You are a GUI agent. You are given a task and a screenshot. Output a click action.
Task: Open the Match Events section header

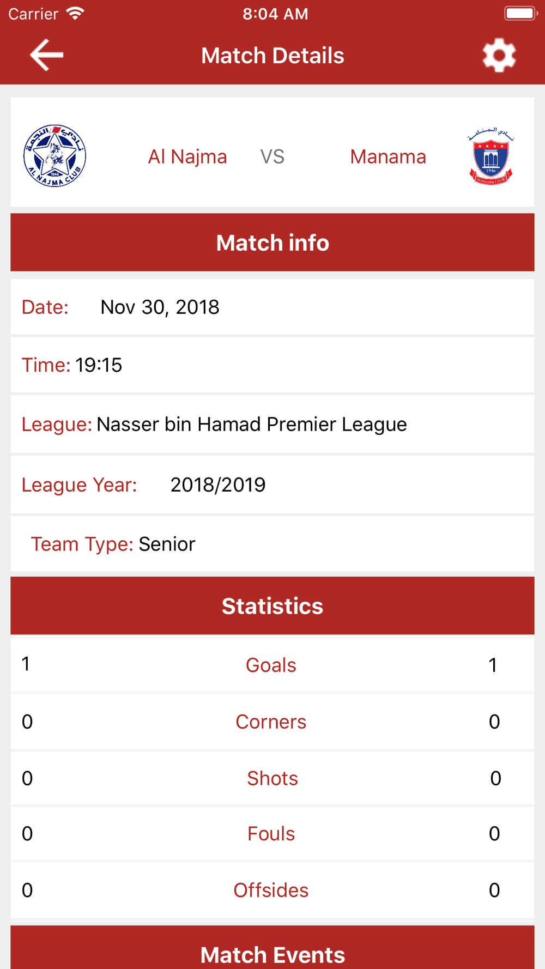272,947
